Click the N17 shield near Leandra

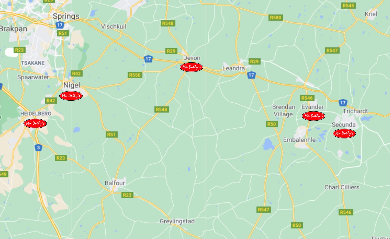point(251,75)
